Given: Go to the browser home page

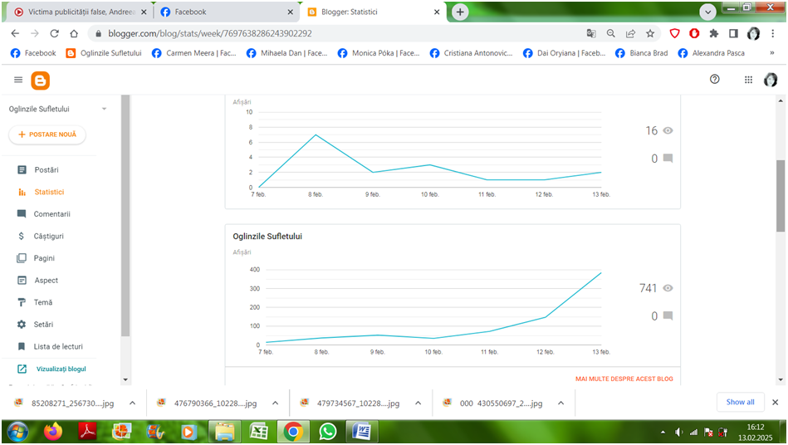Looking at the screenshot, I should click(x=74, y=33).
